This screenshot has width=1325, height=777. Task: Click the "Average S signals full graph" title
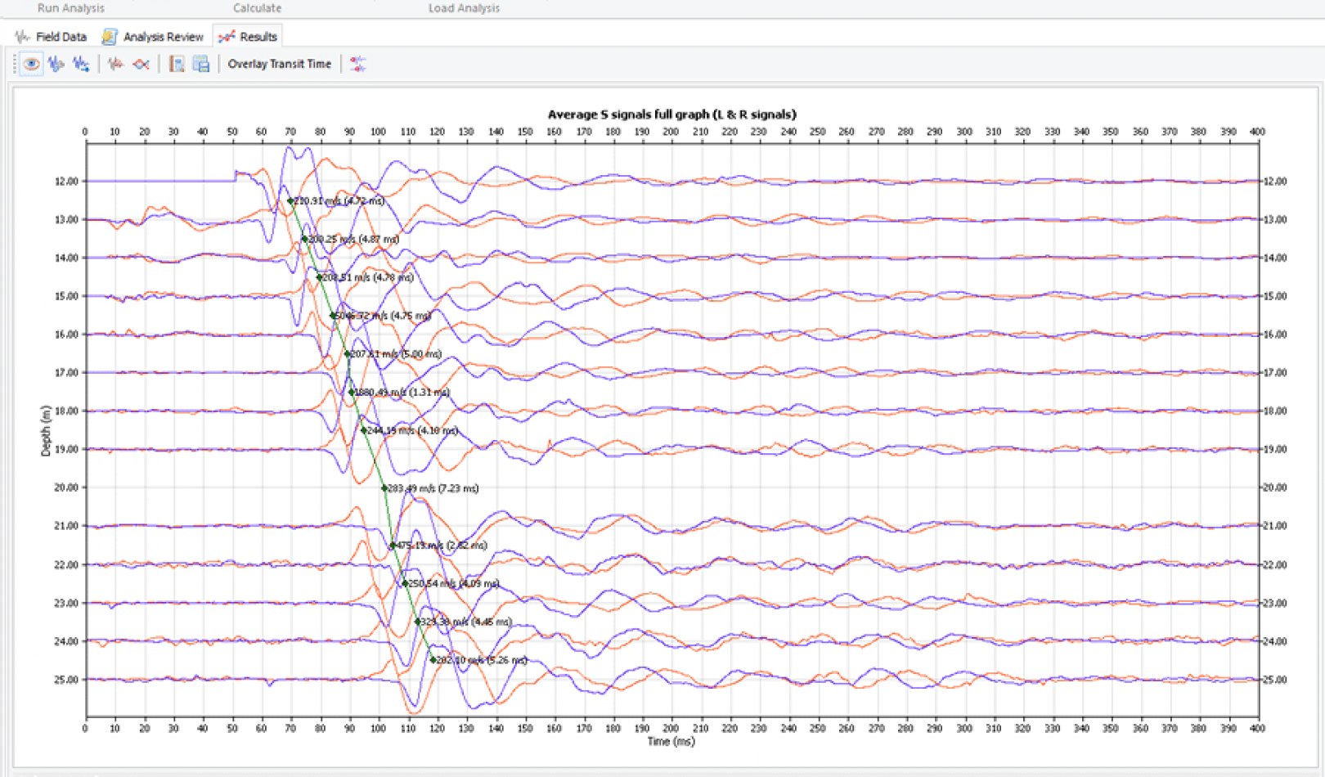[x=671, y=115]
